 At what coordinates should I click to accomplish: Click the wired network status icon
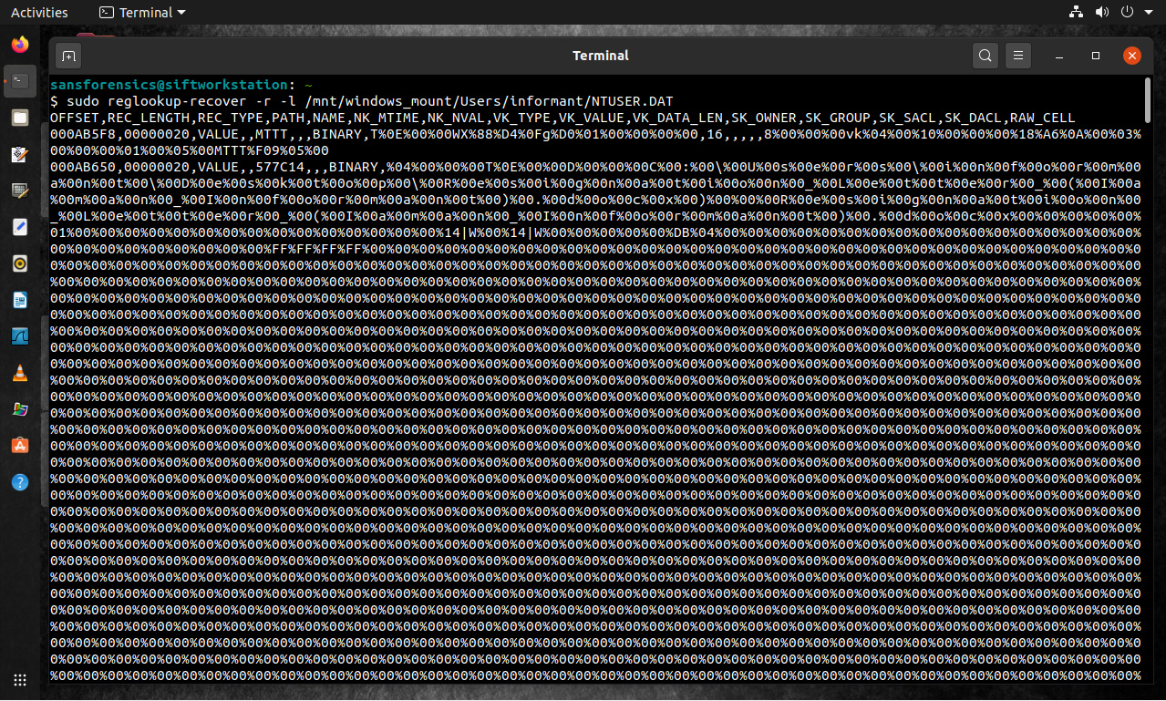[1076, 12]
